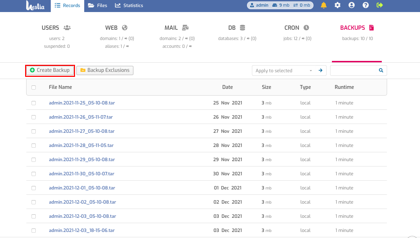The image size is (420, 238).
Task: Click the green logout icon
Action: pos(380,5)
